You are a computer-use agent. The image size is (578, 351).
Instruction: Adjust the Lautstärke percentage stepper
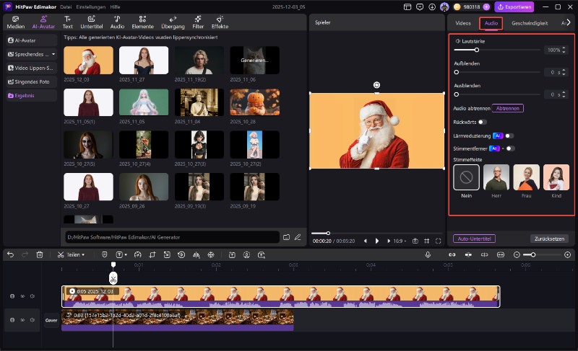tap(564, 50)
